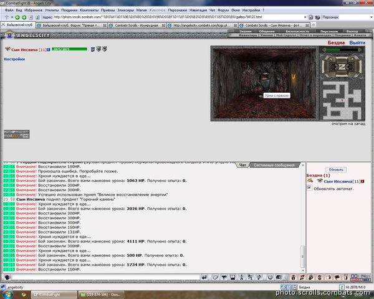Open the Магия menu
This screenshot has width=374, height=299.
click(141, 10)
